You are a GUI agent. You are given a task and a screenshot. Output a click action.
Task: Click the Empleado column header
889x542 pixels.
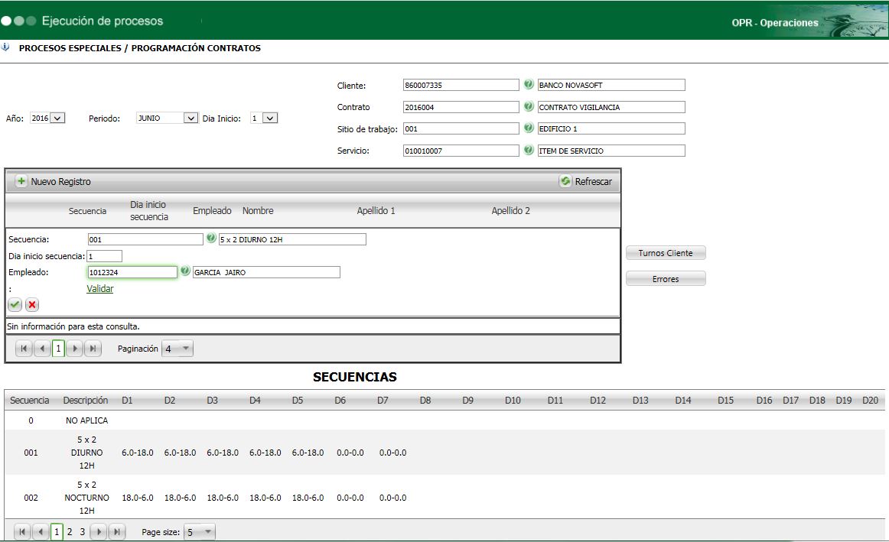coord(212,211)
